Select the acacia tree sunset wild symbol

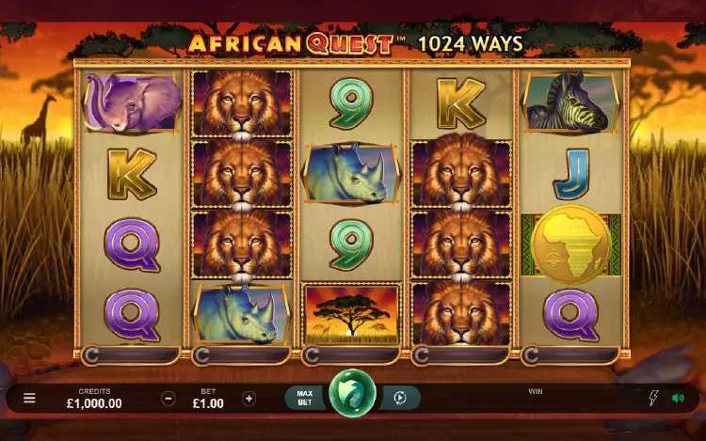[352, 314]
